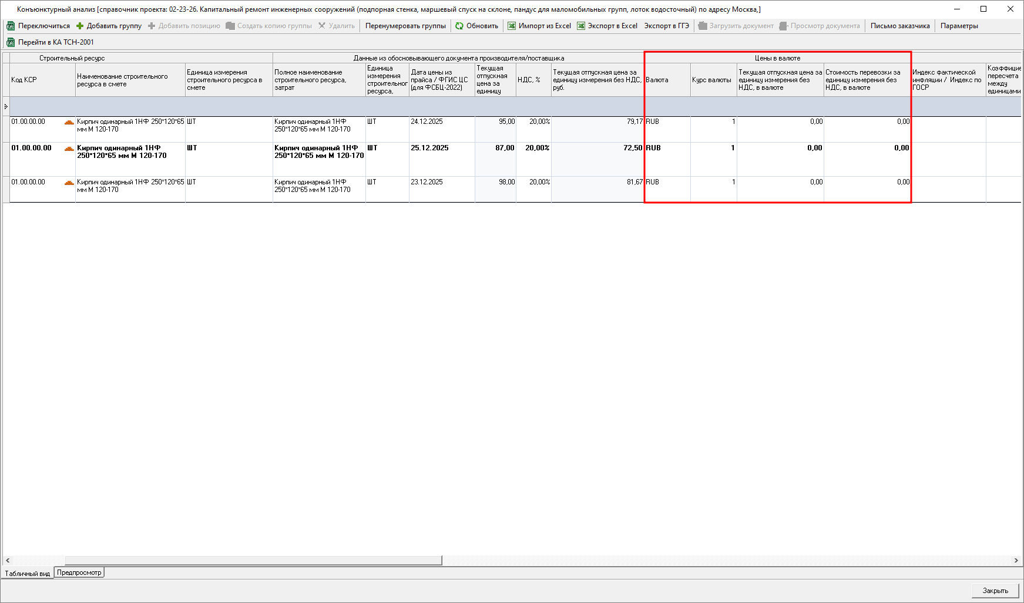Open the Параметры menu item
Screen dimensions: 1024x603
(x=959, y=26)
